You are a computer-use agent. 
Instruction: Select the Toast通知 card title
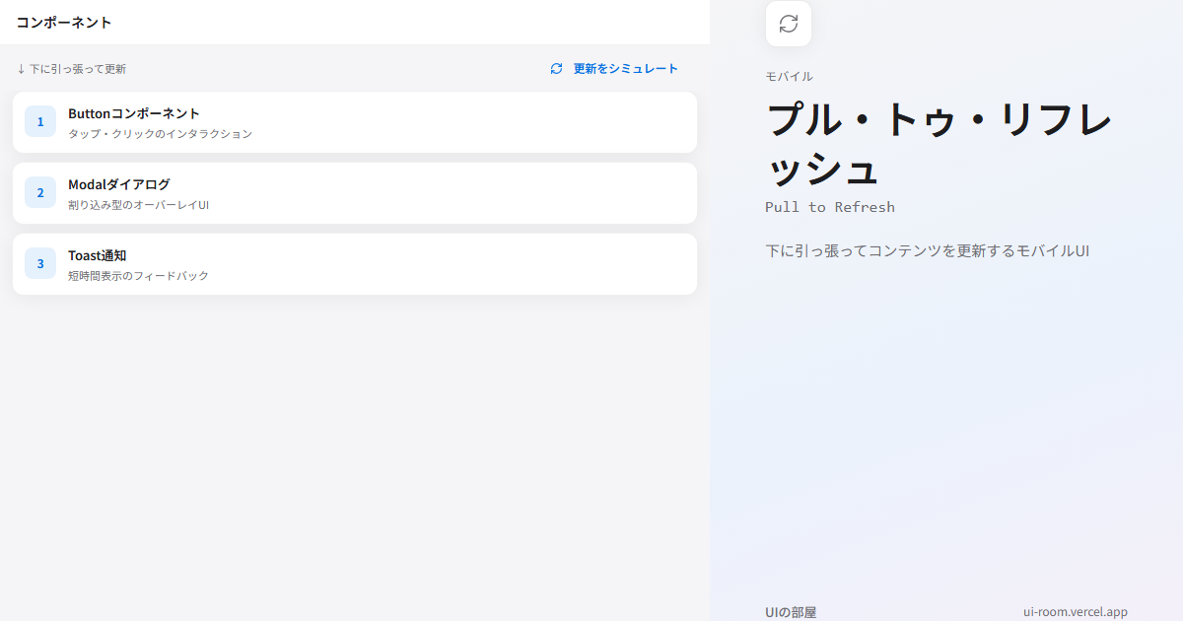pyautogui.click(x=98, y=255)
